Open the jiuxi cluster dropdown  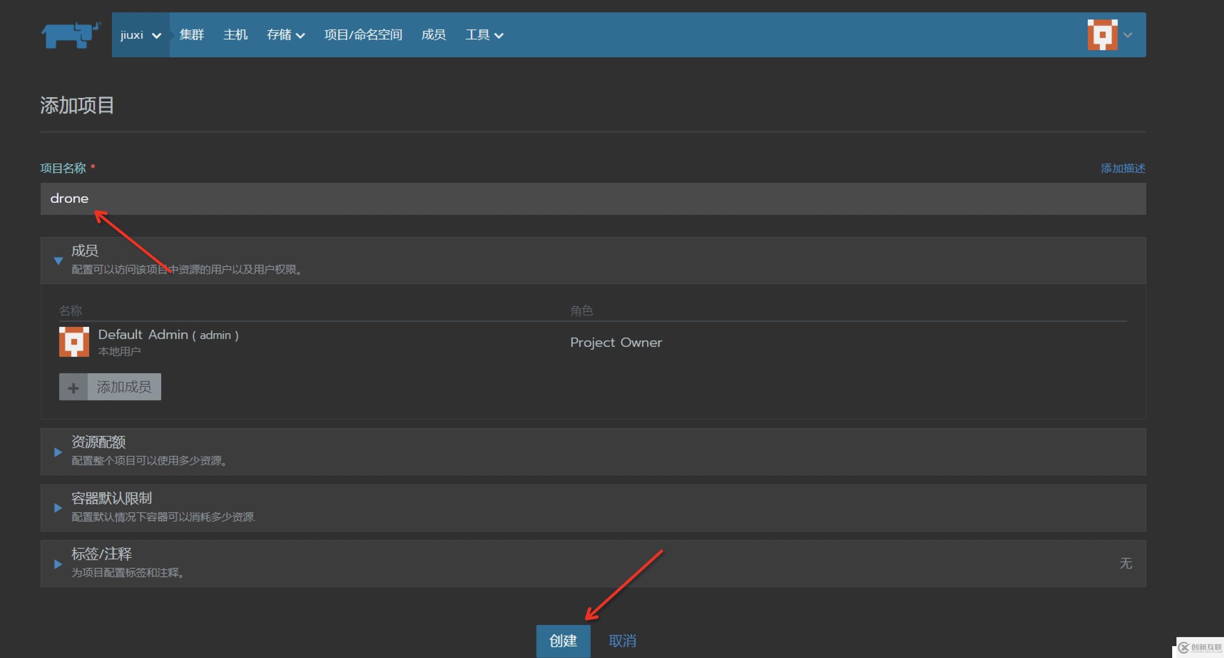(x=141, y=35)
